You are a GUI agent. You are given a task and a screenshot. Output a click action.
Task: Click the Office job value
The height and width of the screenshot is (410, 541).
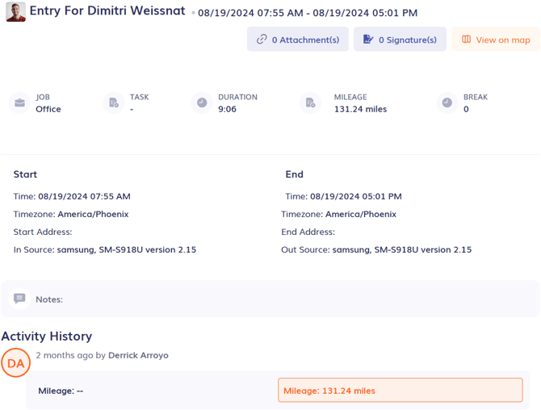48,109
